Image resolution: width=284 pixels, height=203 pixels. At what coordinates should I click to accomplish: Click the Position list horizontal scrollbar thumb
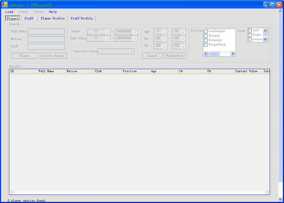point(214,54)
